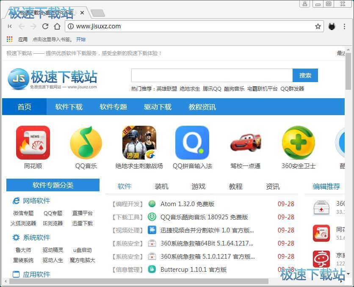Open a new tab
The width and height of the screenshot is (354, 287).
[x=97, y=13]
